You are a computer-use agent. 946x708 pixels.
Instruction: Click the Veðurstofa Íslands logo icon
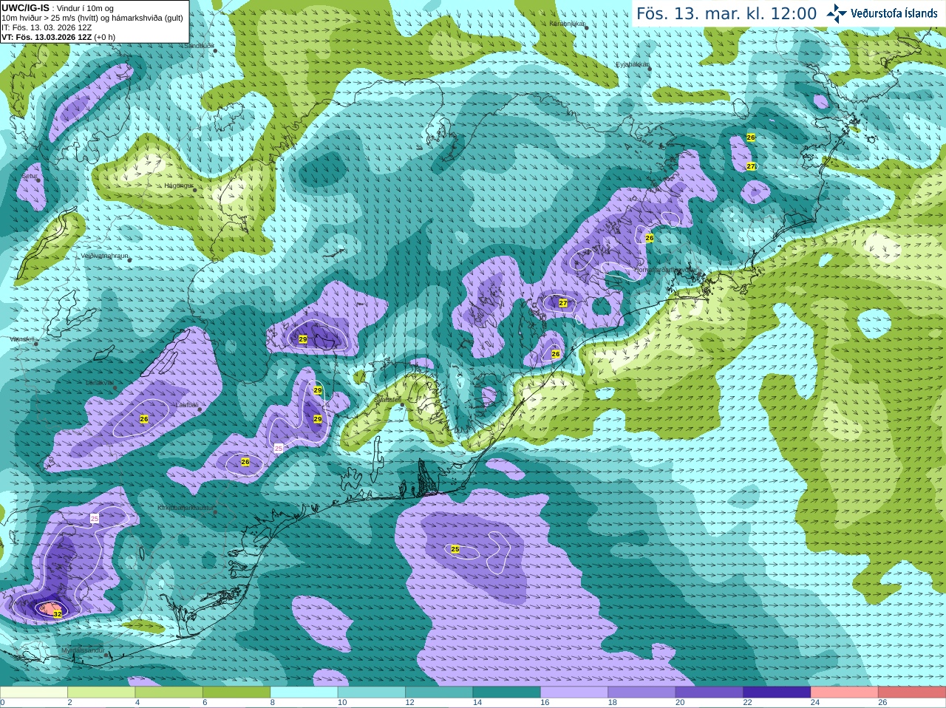[837, 13]
